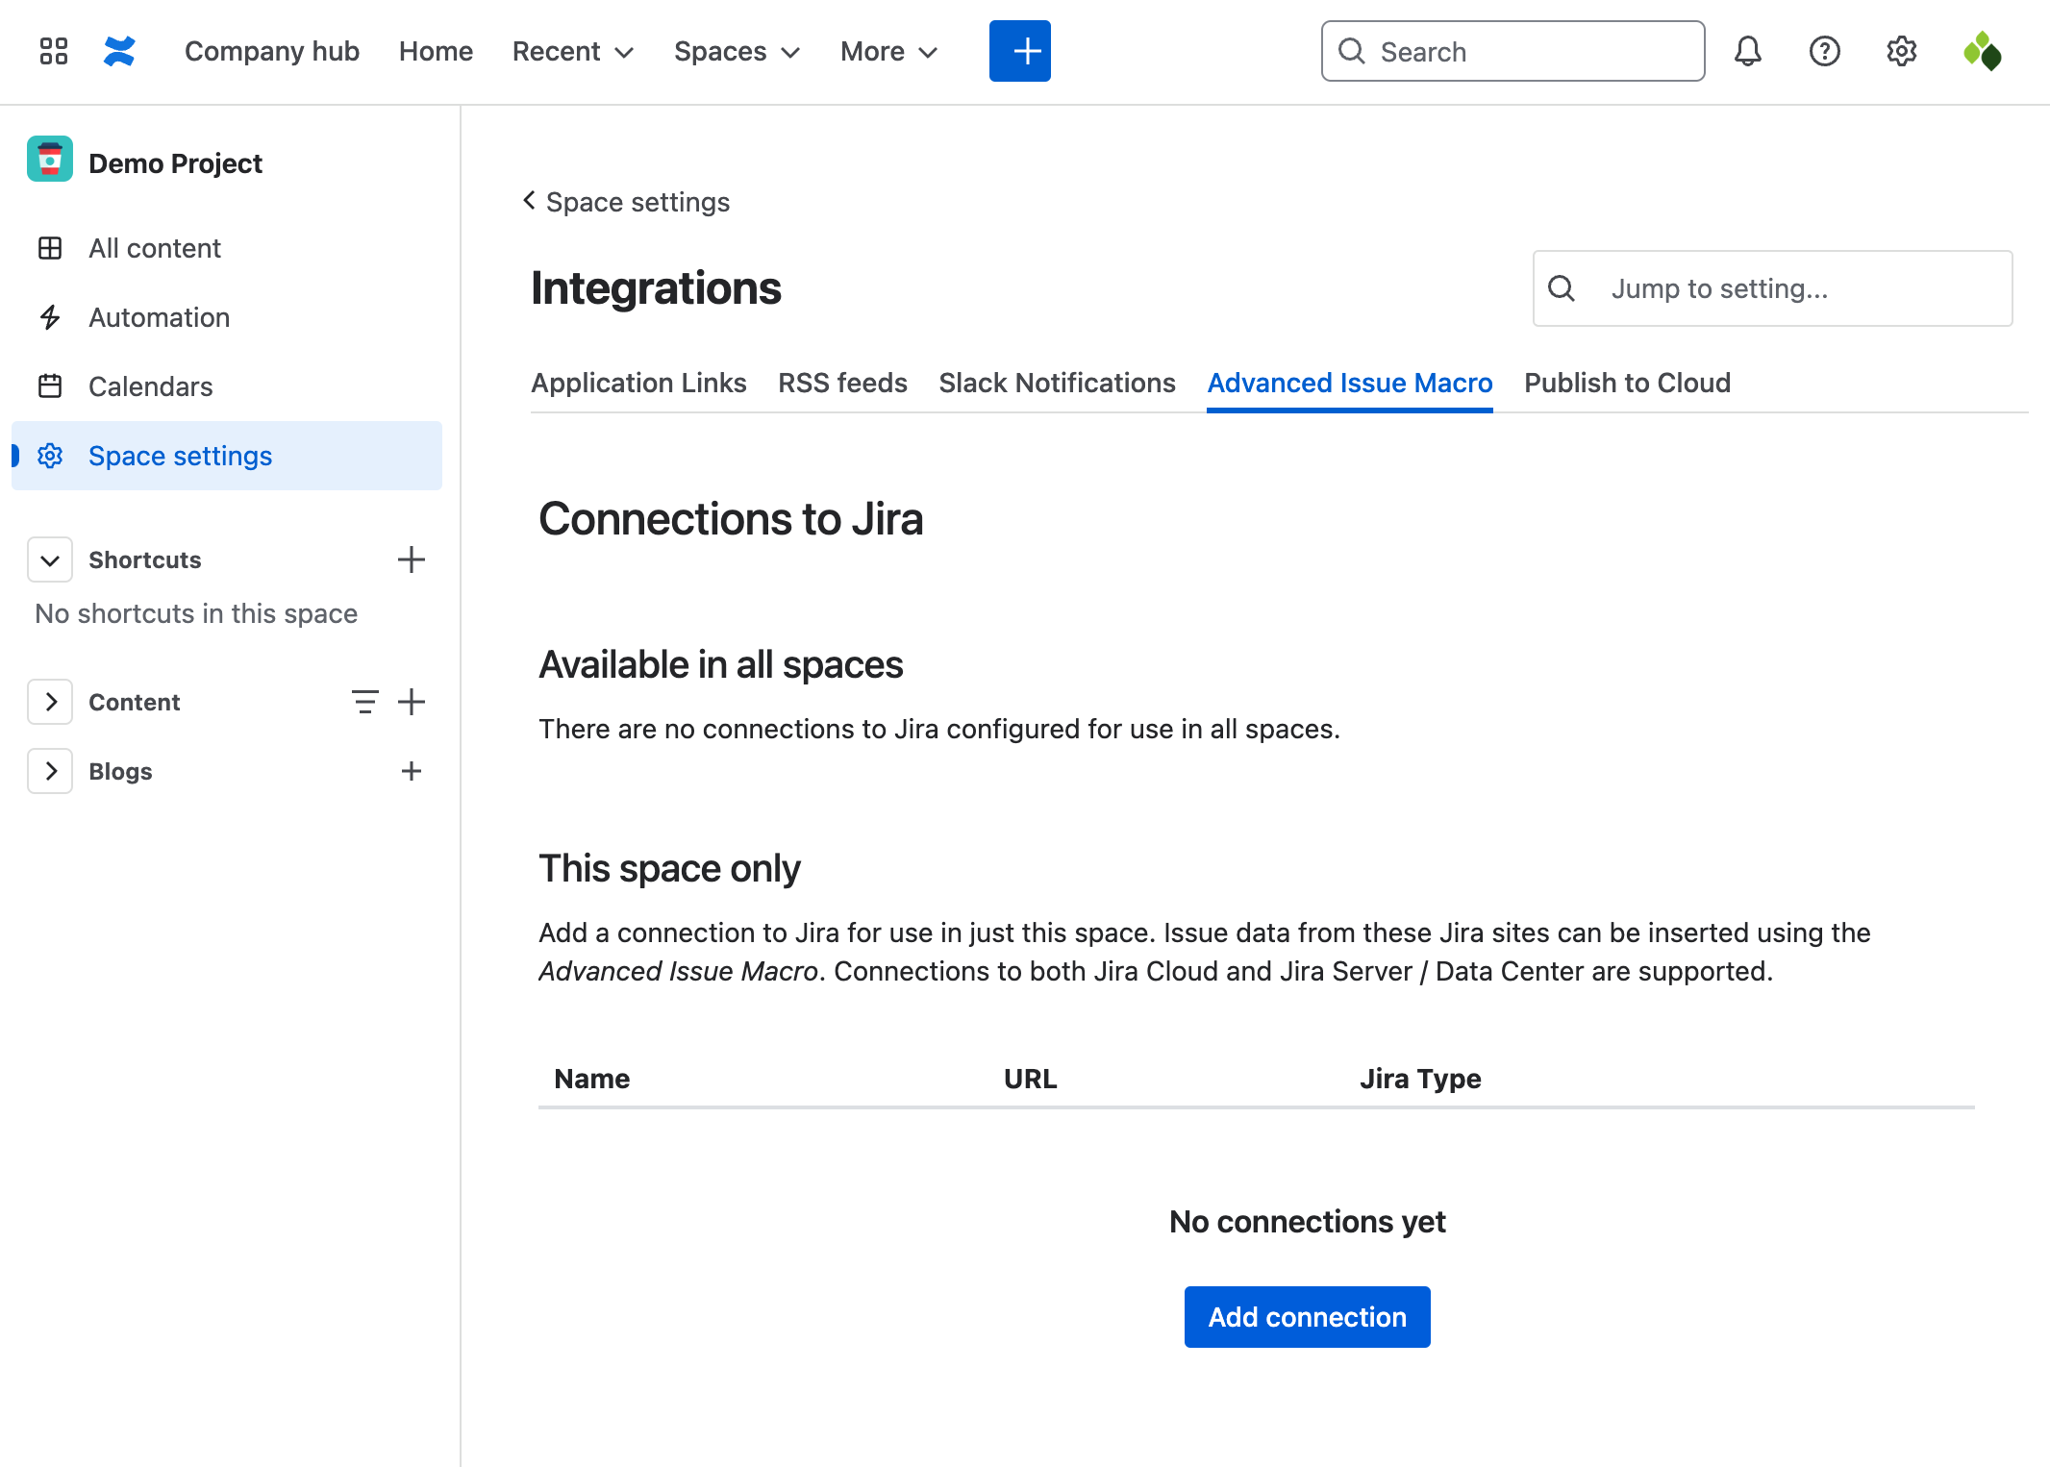Expand the Blogs section
Image resolution: width=2050 pixels, height=1467 pixels.
[50, 771]
